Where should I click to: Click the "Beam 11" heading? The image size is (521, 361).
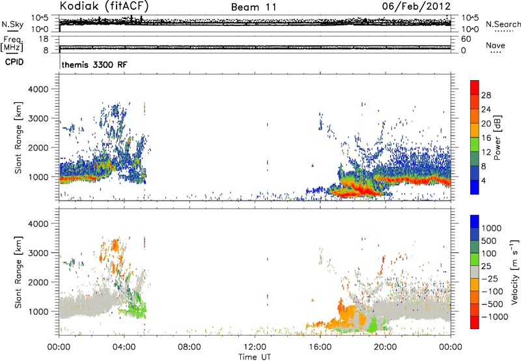pos(254,7)
